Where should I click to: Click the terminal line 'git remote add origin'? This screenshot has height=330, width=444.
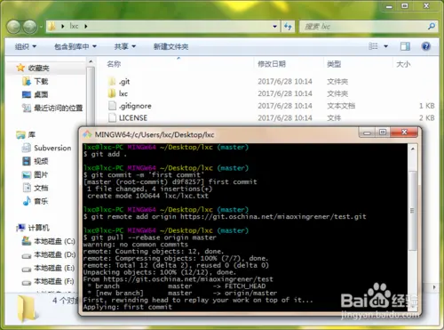click(225, 217)
